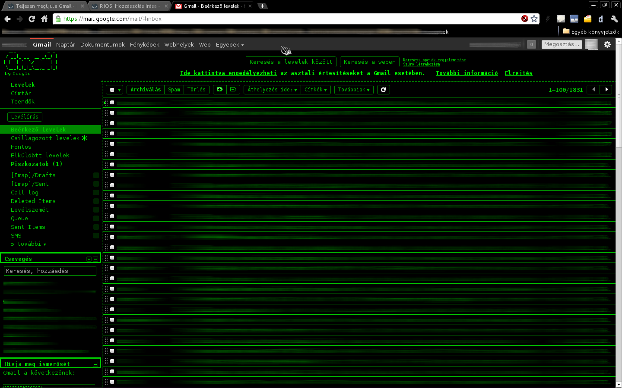Go forward with the browser forward arrow
The width and height of the screenshot is (622, 388).
click(19, 19)
